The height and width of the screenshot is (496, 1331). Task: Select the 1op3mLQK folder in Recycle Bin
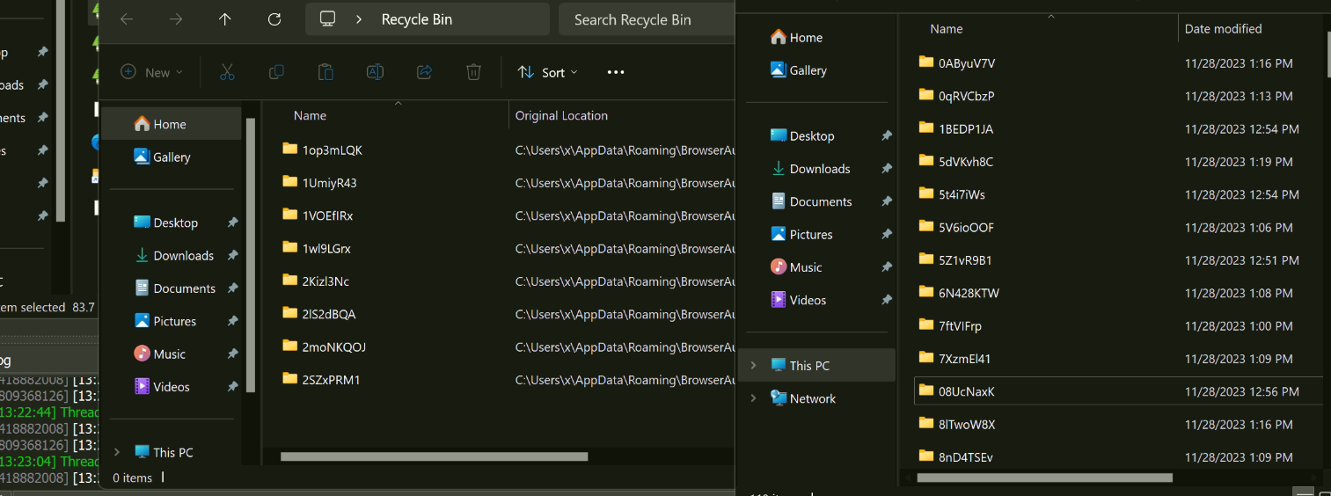[332, 150]
